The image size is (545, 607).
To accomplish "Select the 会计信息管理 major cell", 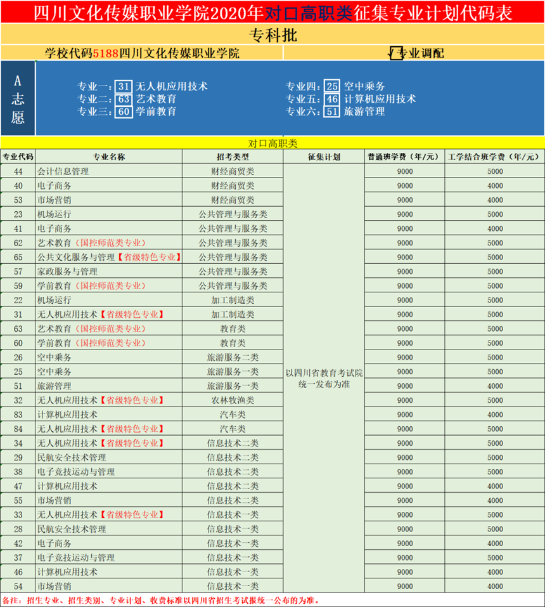I will click(63, 171).
